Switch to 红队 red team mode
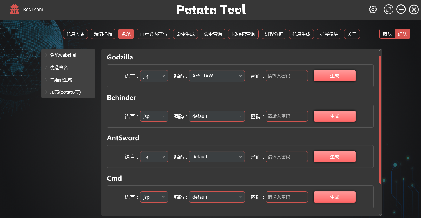 (x=402, y=34)
